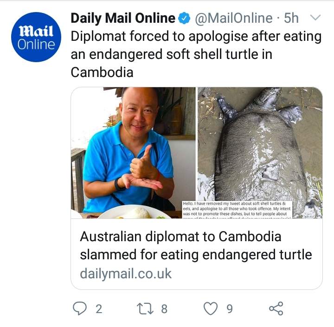Open the soft shell turtle photo
This screenshot has height=327, width=334.
pyautogui.click(x=260, y=153)
